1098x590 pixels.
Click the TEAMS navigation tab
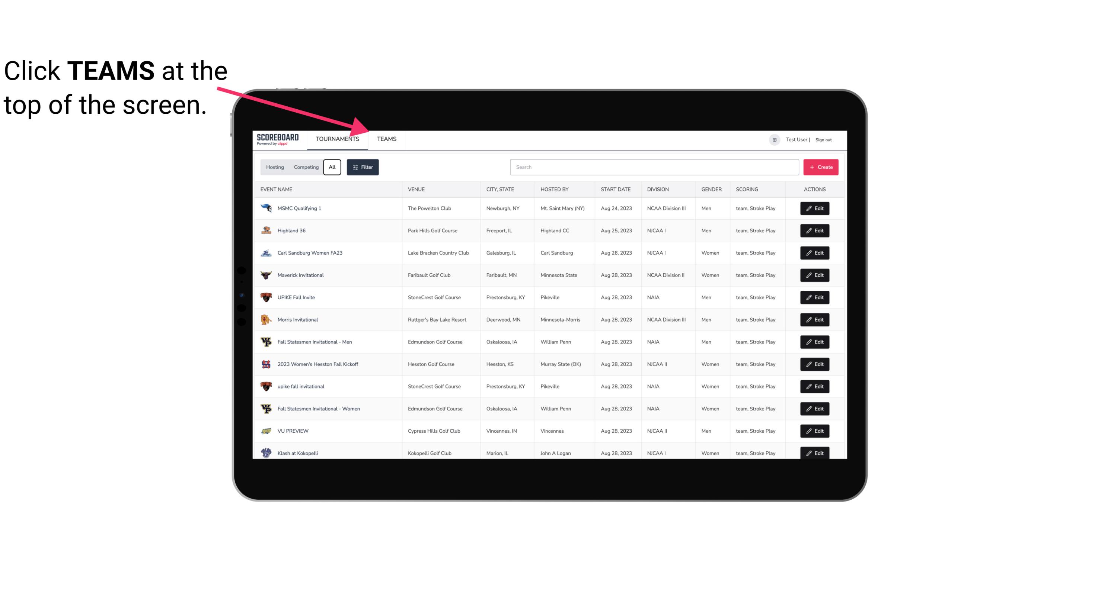pos(386,139)
